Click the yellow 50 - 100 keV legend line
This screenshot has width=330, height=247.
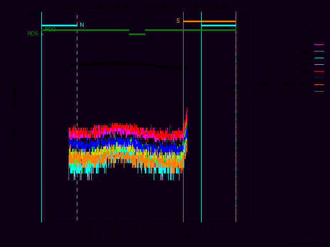pyautogui.click(x=319, y=65)
